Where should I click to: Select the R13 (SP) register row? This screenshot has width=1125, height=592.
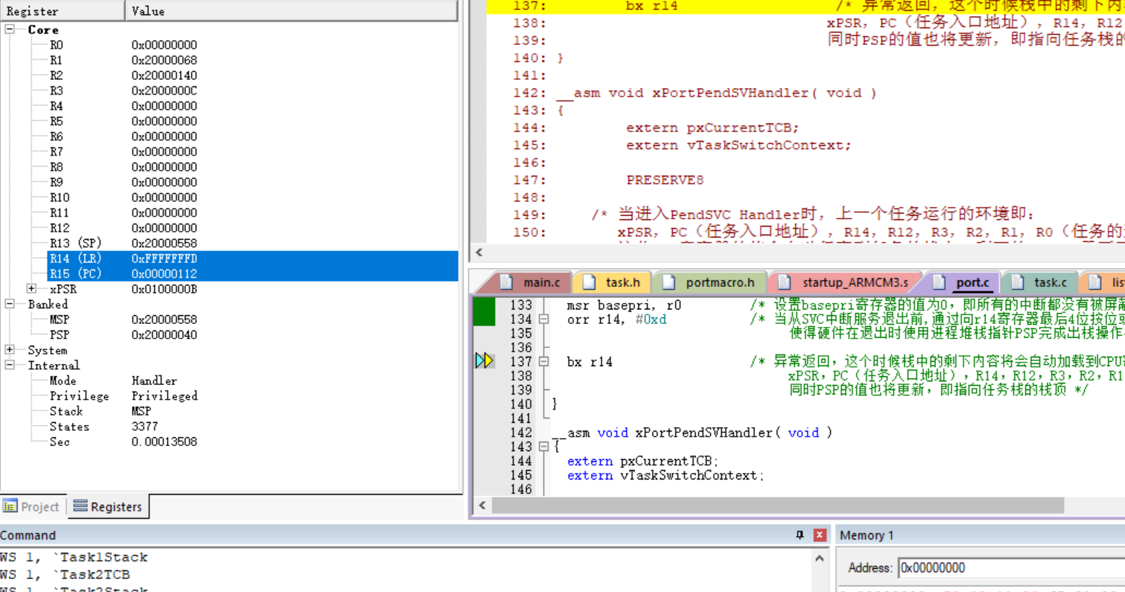pyautogui.click(x=252, y=243)
